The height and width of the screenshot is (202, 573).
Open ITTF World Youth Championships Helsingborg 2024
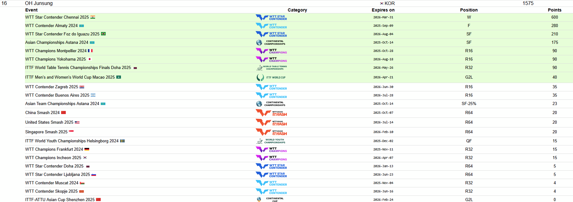[72, 141]
